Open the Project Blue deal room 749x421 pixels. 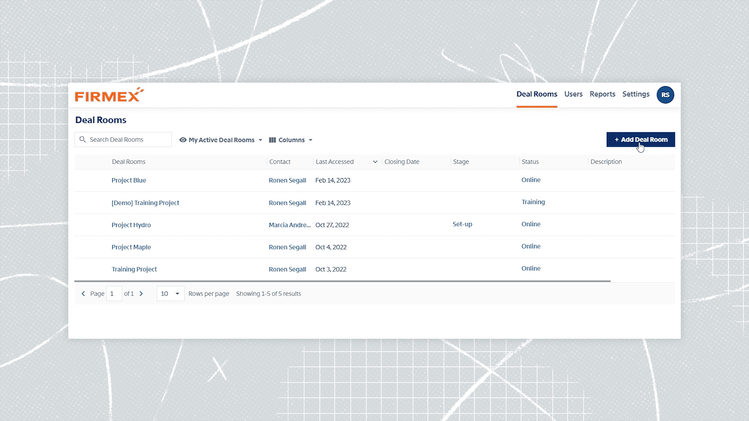pos(129,180)
